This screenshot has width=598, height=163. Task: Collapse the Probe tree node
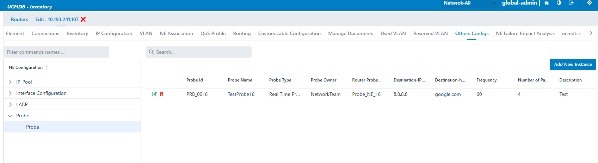click(10, 116)
